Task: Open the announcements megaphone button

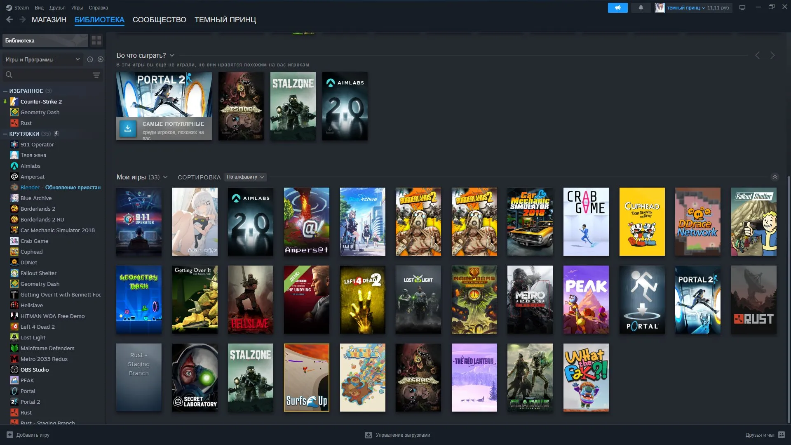Action: pos(617,8)
